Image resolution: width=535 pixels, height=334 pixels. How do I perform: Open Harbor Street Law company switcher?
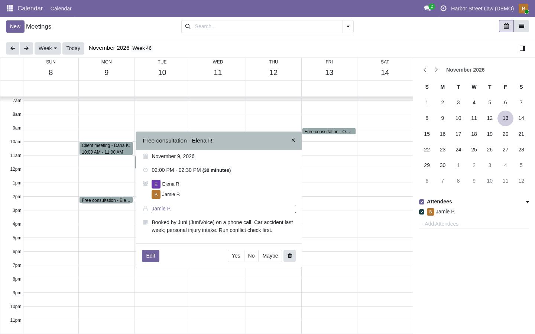tap(482, 8)
